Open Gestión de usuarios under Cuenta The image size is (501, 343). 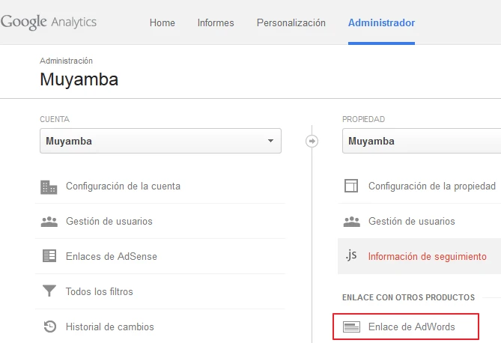pyautogui.click(x=109, y=221)
